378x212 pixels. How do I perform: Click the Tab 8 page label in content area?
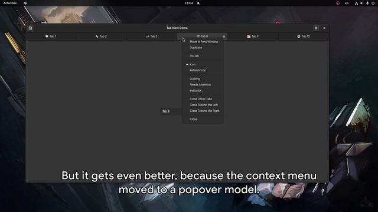tap(166, 111)
